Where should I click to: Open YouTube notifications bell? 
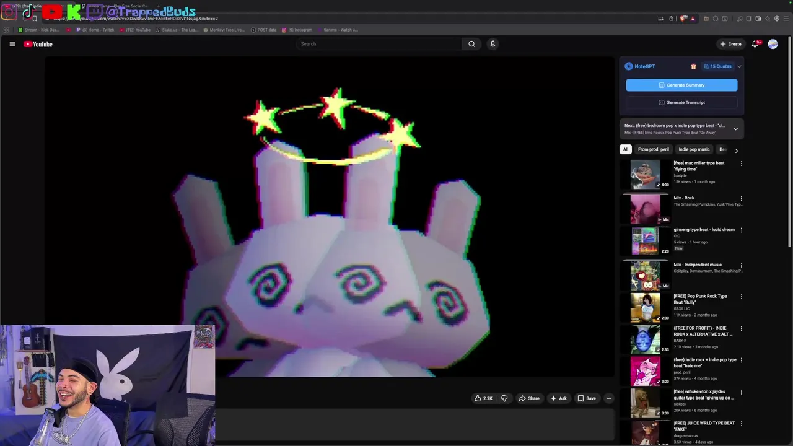tap(755, 44)
